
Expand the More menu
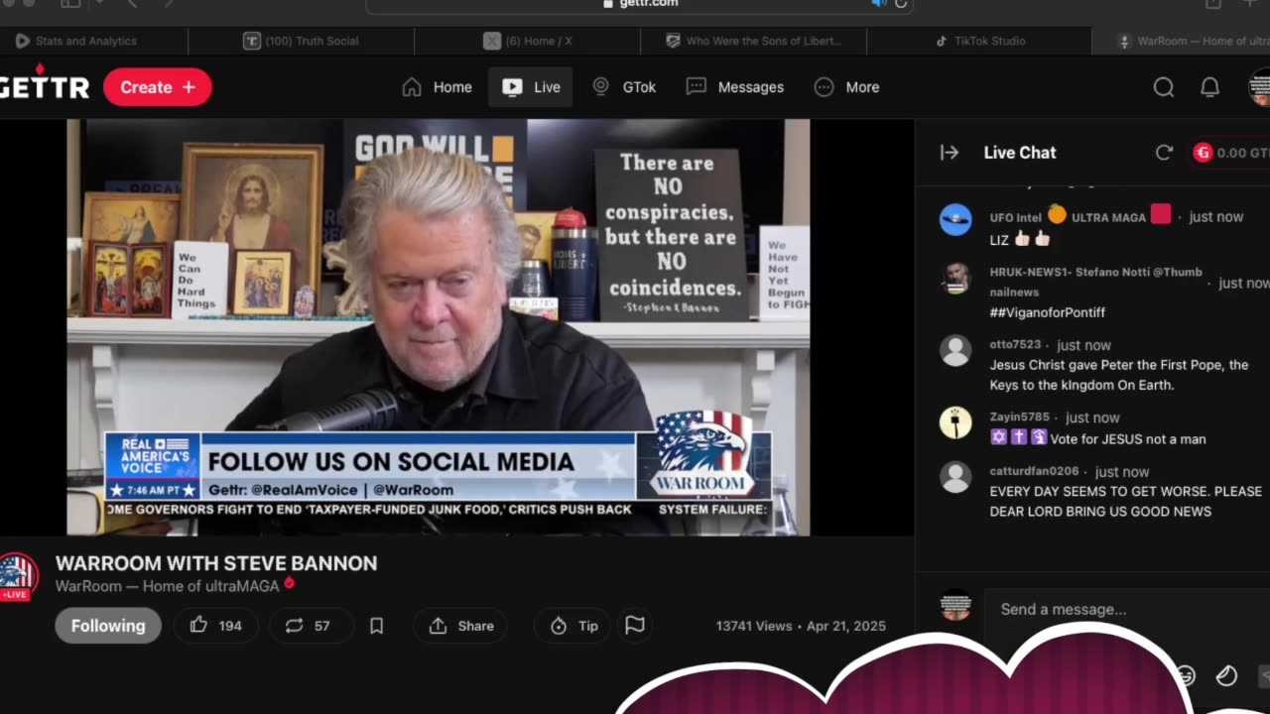coord(846,87)
